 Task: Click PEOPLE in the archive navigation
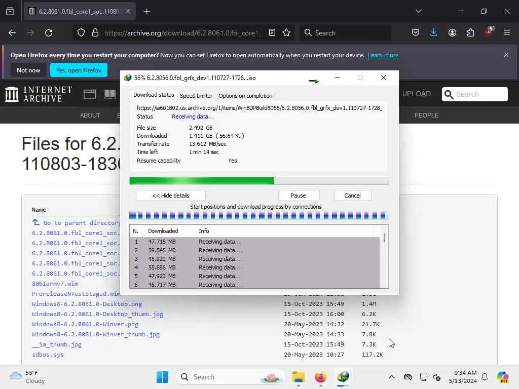pyautogui.click(x=426, y=115)
